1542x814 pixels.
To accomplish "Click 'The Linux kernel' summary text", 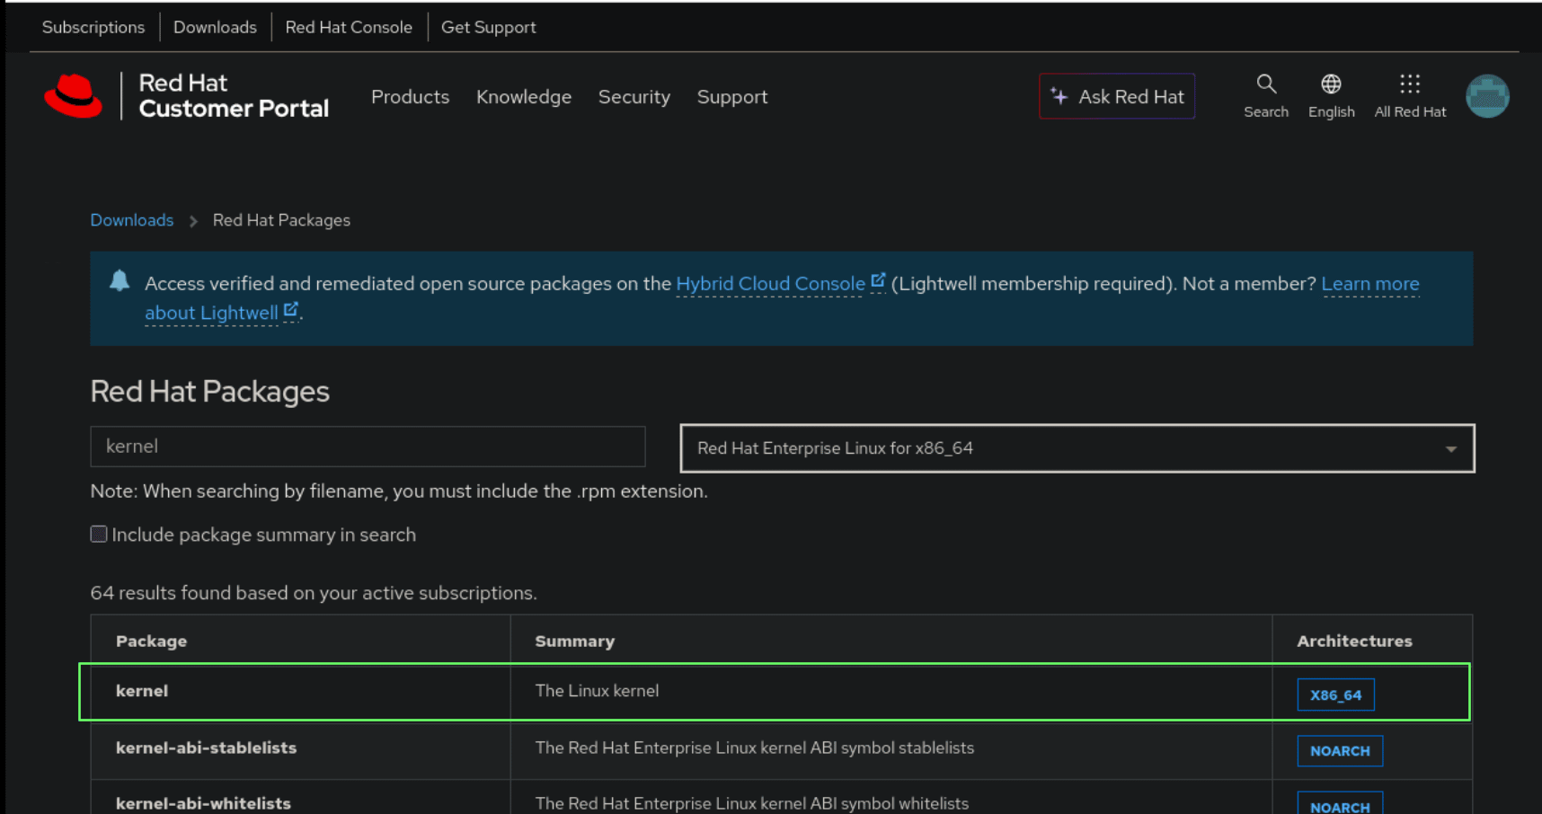I will pyautogui.click(x=597, y=691).
